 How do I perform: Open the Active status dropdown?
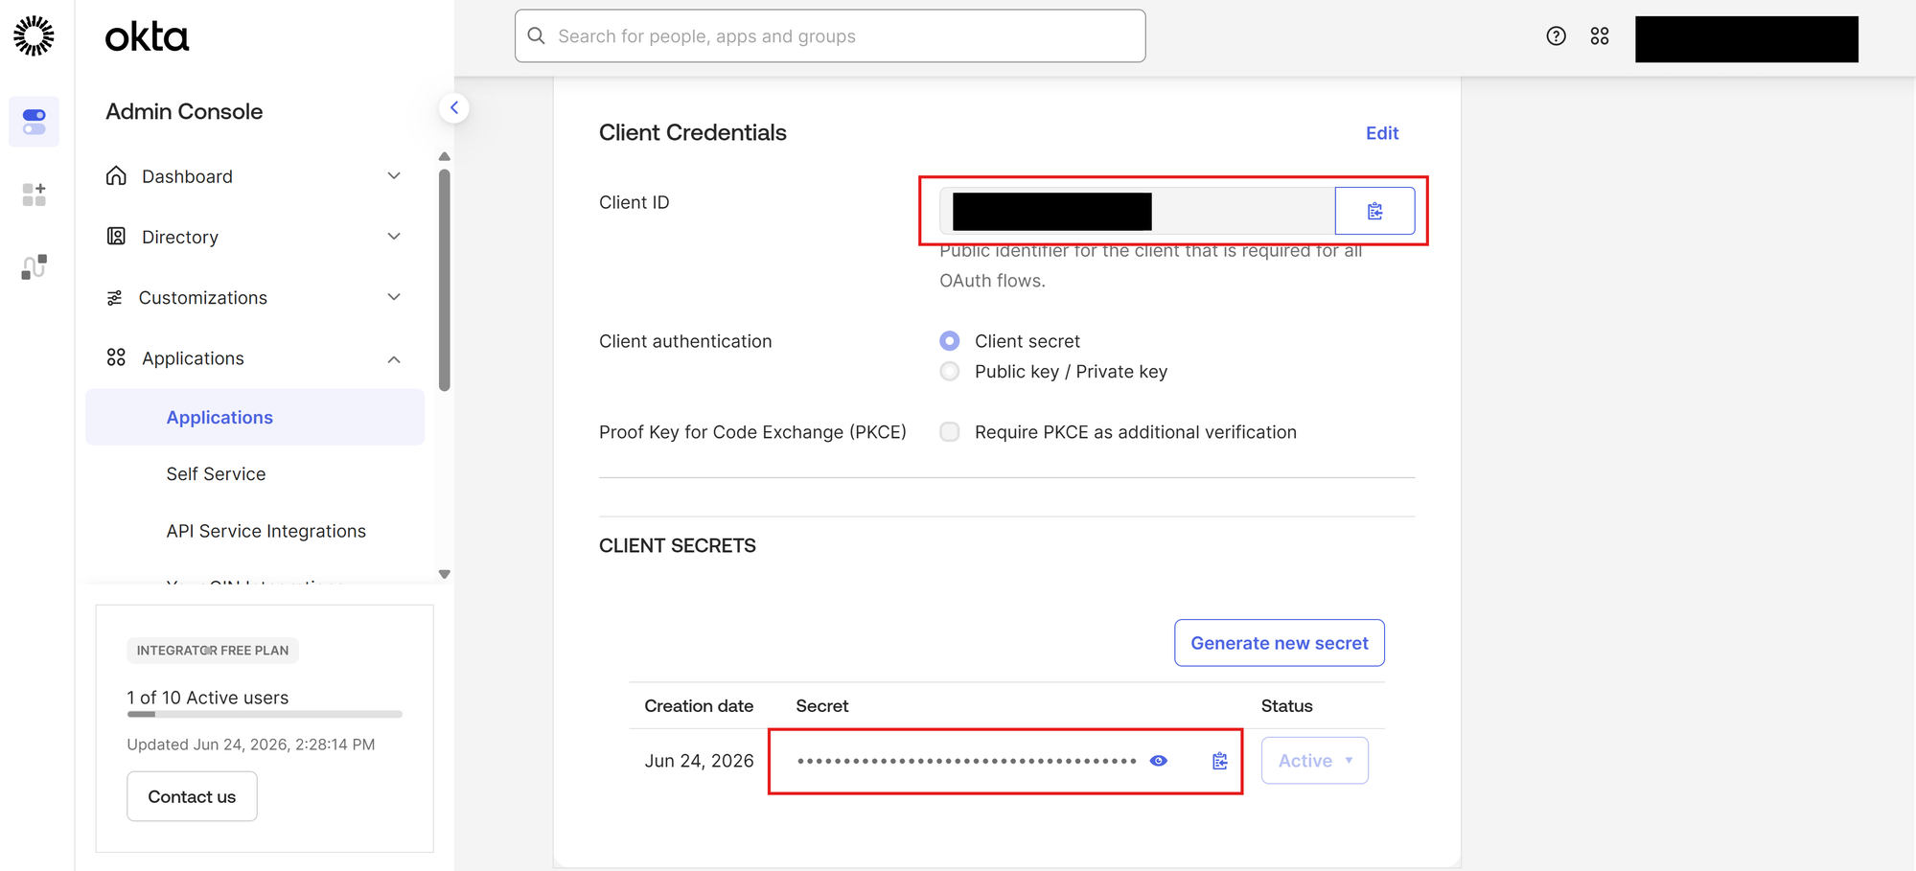[1314, 761]
